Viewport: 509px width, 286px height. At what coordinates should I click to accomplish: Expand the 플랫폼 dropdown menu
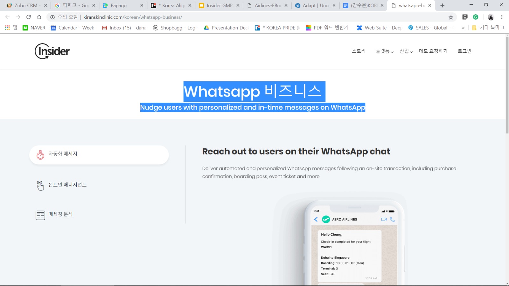(384, 51)
